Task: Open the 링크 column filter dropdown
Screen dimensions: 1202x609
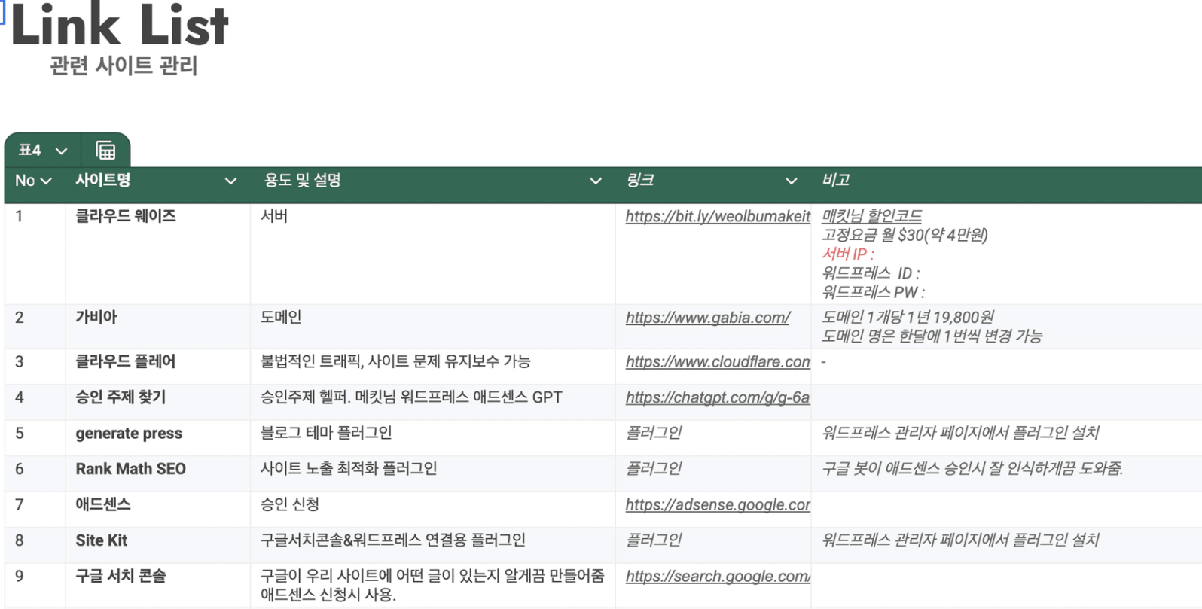Action: pyautogui.click(x=791, y=181)
